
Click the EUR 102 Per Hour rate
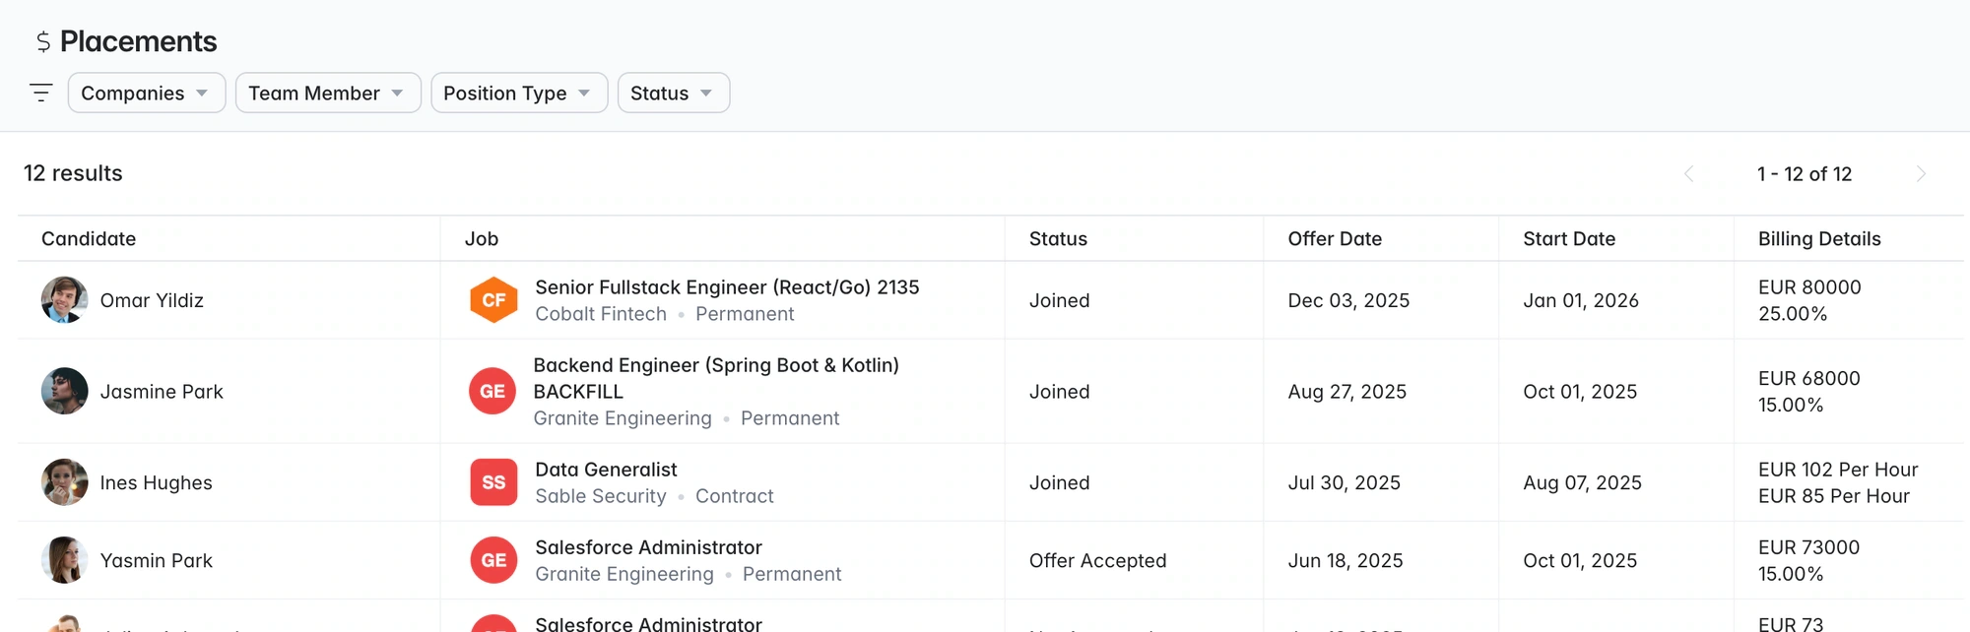[1838, 470]
